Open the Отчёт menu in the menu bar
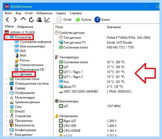The width and height of the screenshot is (162, 139). (x=29, y=13)
